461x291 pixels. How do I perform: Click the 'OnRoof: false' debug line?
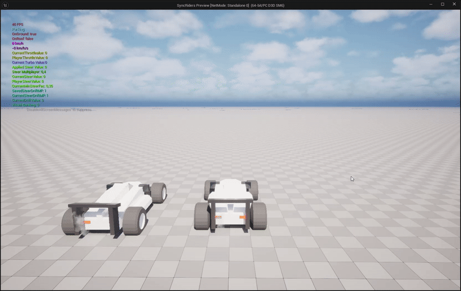pyautogui.click(x=22, y=39)
